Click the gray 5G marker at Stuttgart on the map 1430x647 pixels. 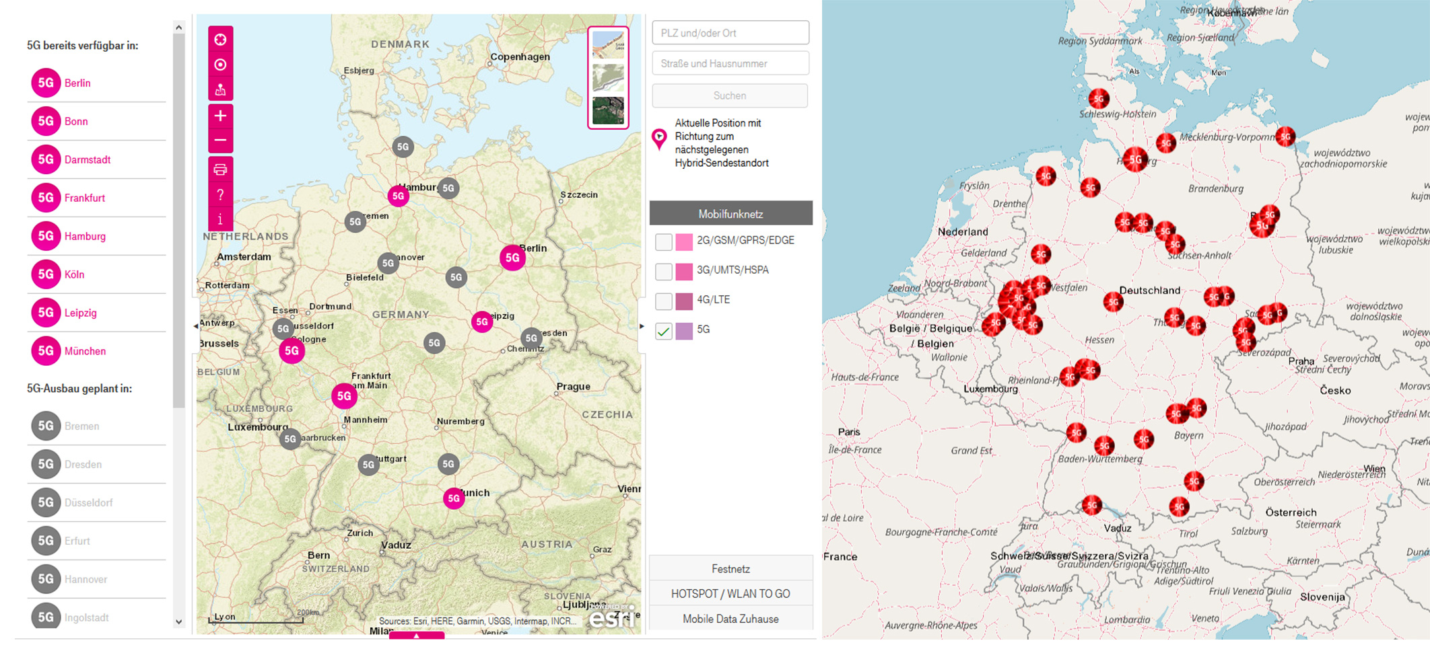point(368,465)
